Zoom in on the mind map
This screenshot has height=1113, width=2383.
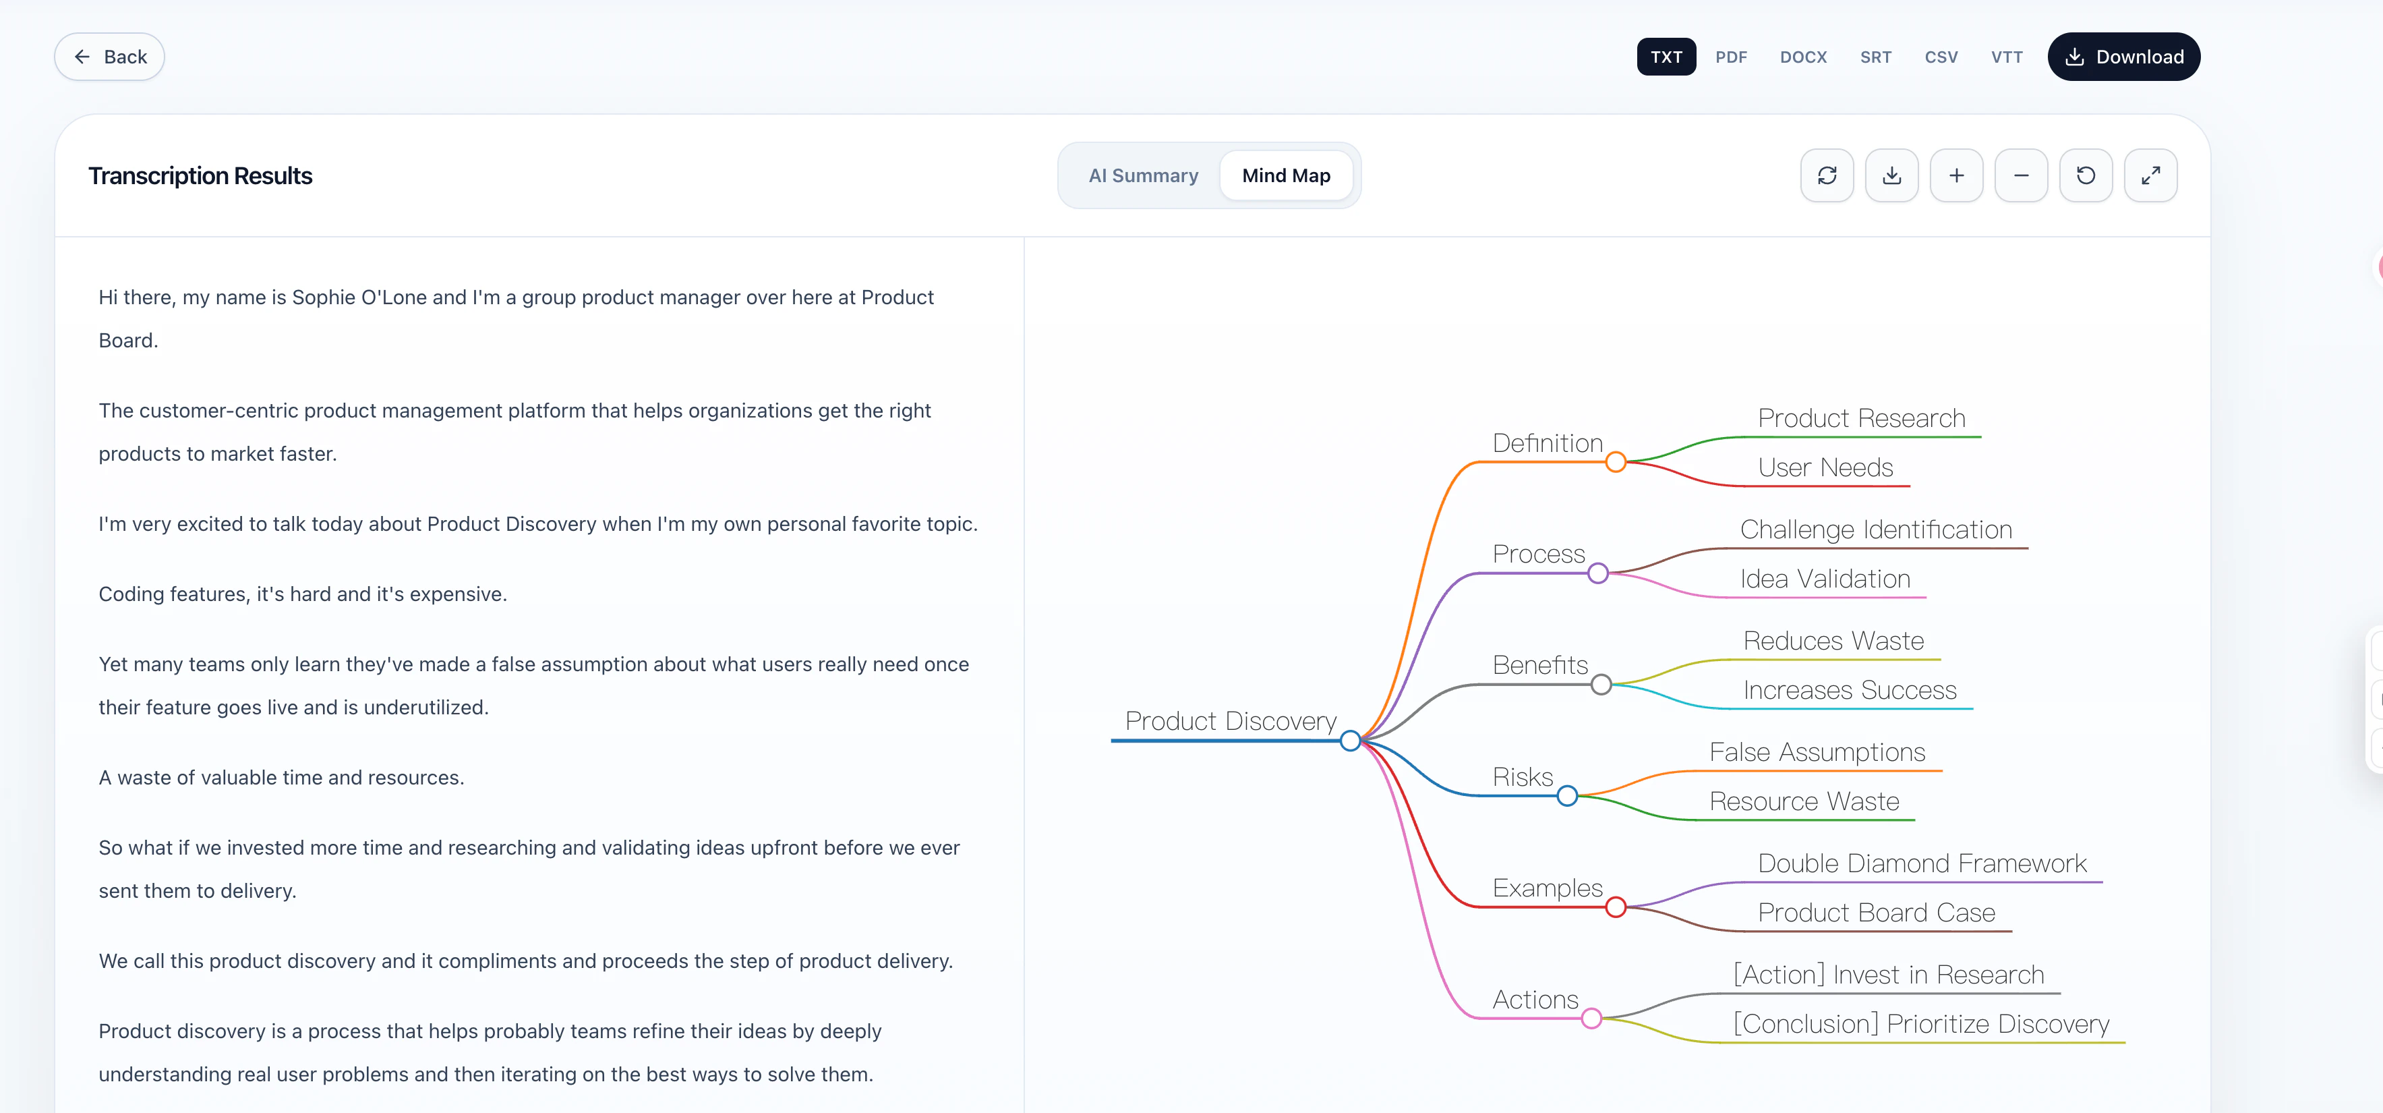tap(1957, 175)
